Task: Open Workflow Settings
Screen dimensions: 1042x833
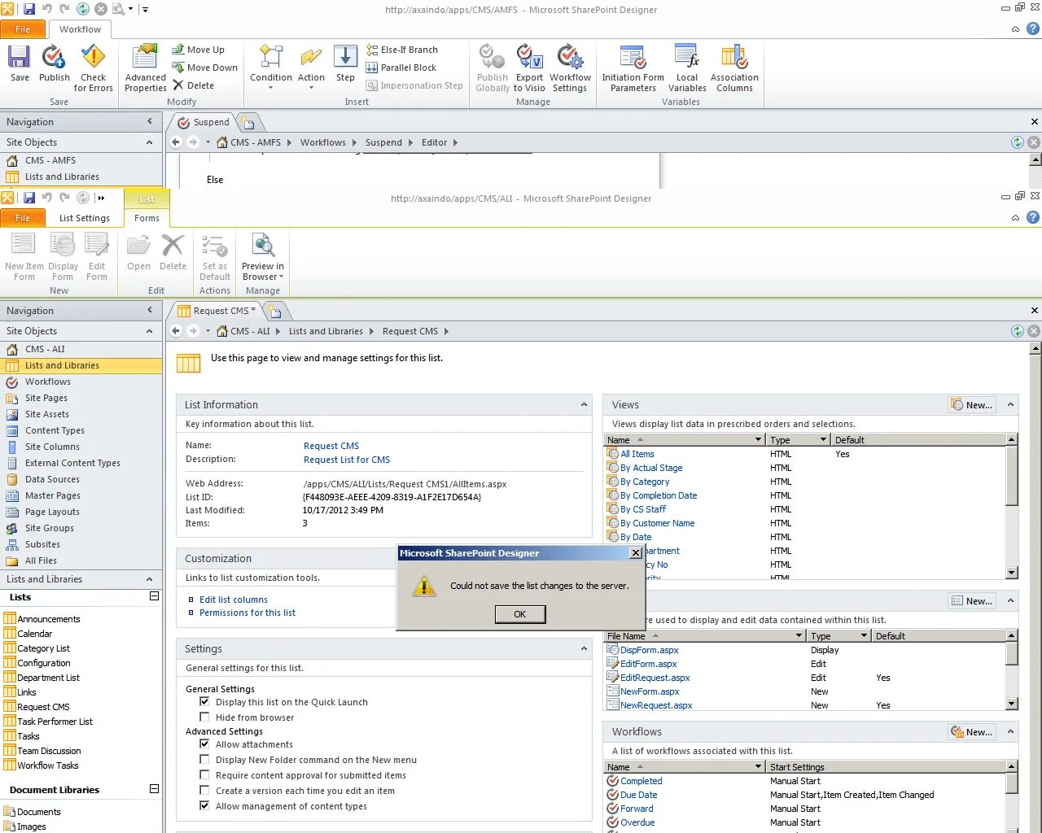Action: coord(570,68)
